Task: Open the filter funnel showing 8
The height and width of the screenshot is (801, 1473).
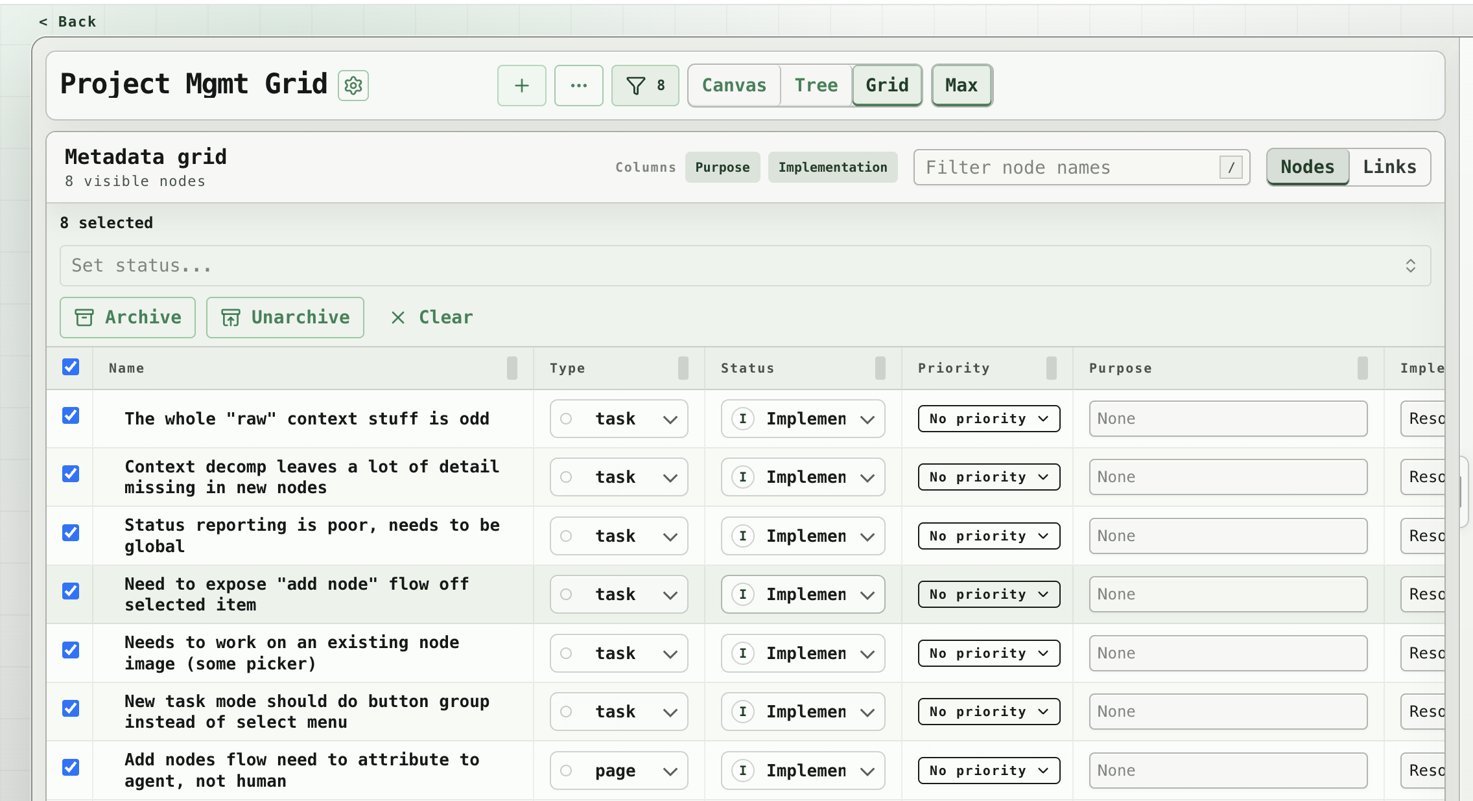Action: pos(645,86)
